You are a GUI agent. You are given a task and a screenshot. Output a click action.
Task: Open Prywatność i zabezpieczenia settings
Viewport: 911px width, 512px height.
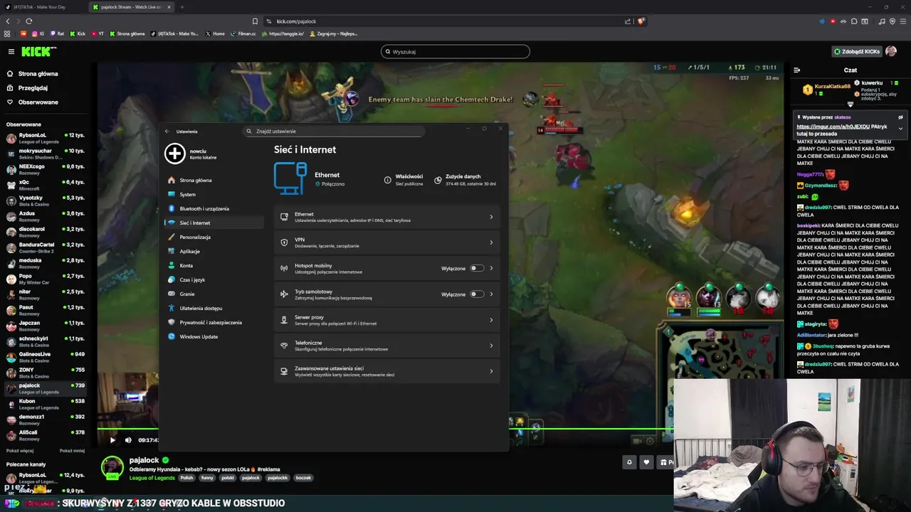coord(214,322)
